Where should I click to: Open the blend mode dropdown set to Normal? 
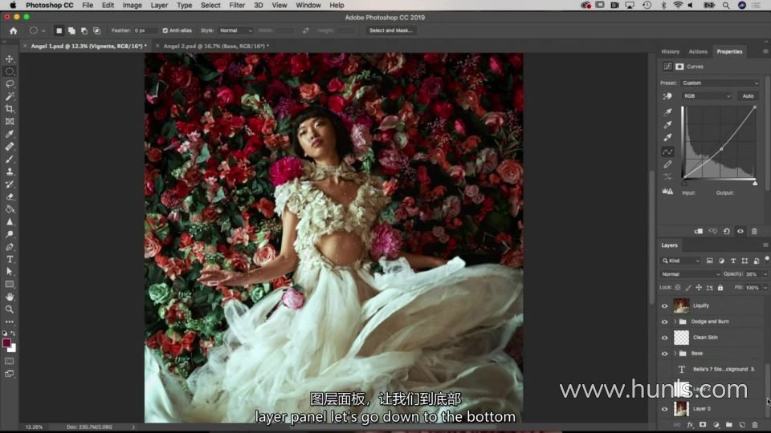(x=690, y=274)
